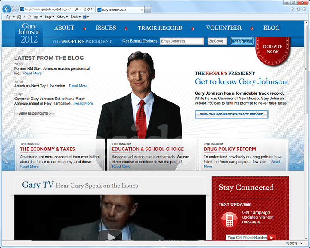This screenshot has height=248, width=310.
Task: Open EDUCATION & SCHOOL CHOICE issue title
Action: pyautogui.click(x=148, y=149)
